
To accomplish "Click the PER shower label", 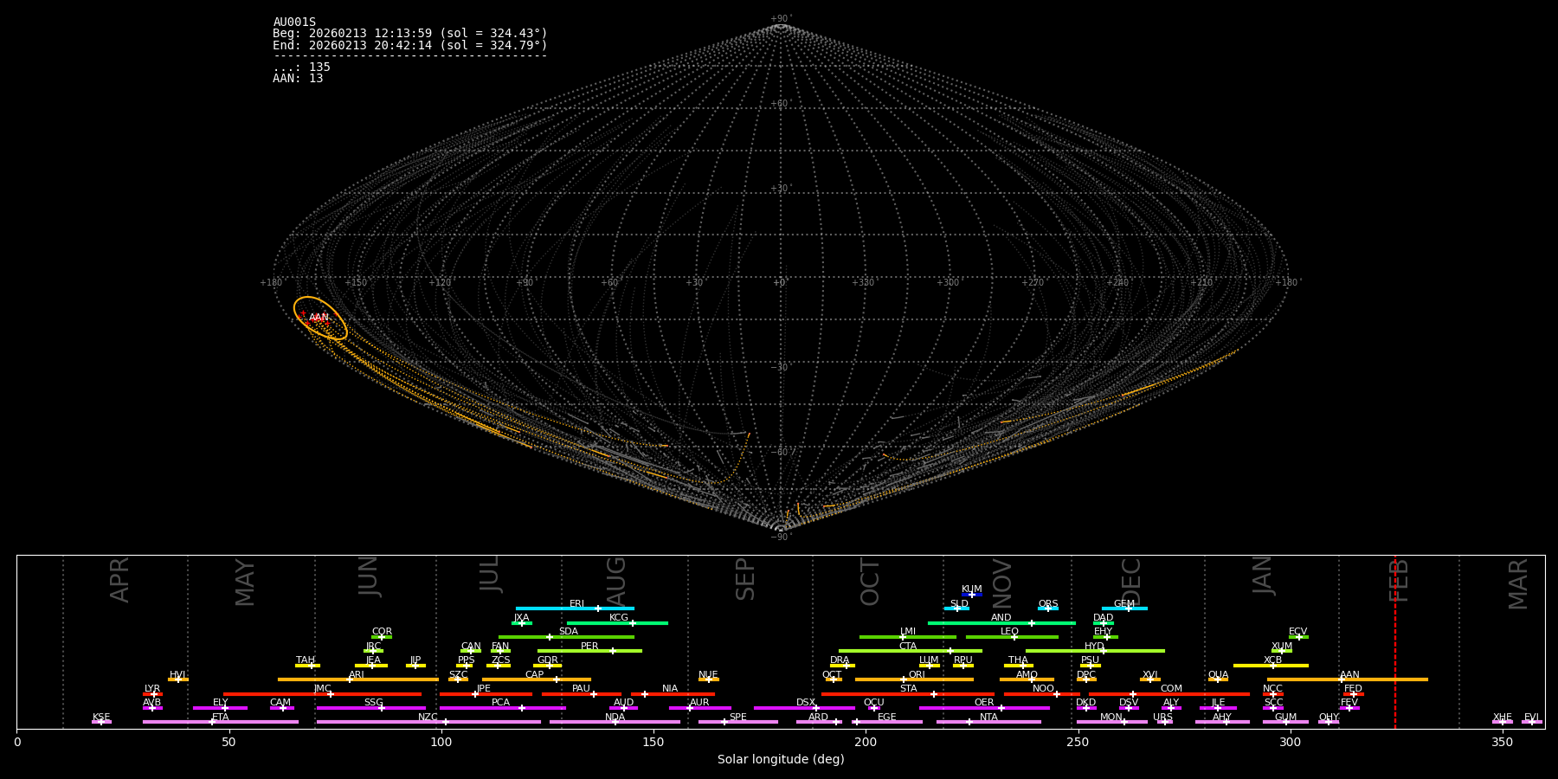I will click(589, 647).
